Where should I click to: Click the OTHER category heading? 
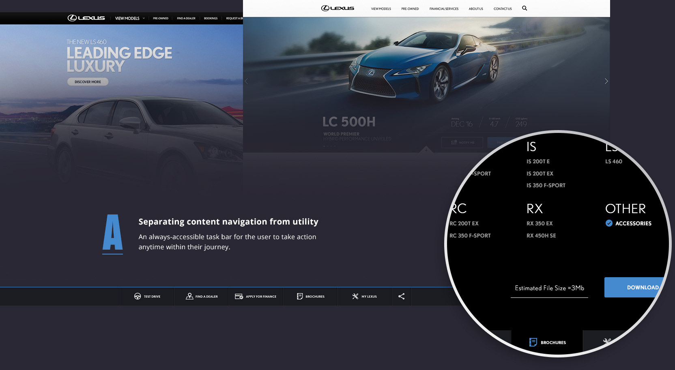click(x=625, y=208)
